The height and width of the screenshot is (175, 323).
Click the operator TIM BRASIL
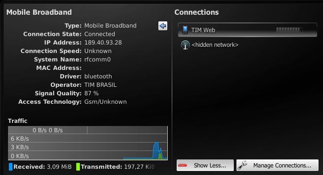[x=100, y=85]
